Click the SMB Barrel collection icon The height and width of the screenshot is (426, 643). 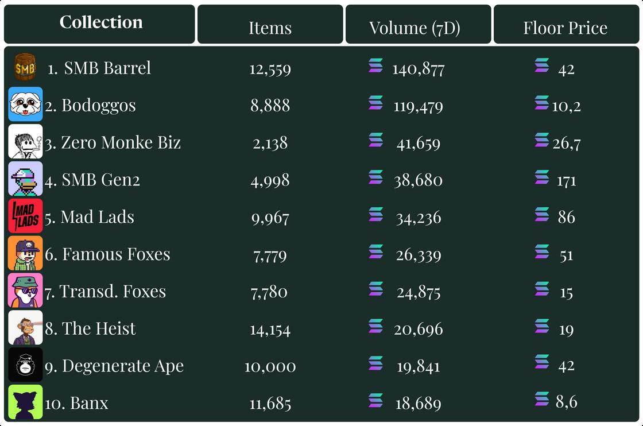click(25, 68)
